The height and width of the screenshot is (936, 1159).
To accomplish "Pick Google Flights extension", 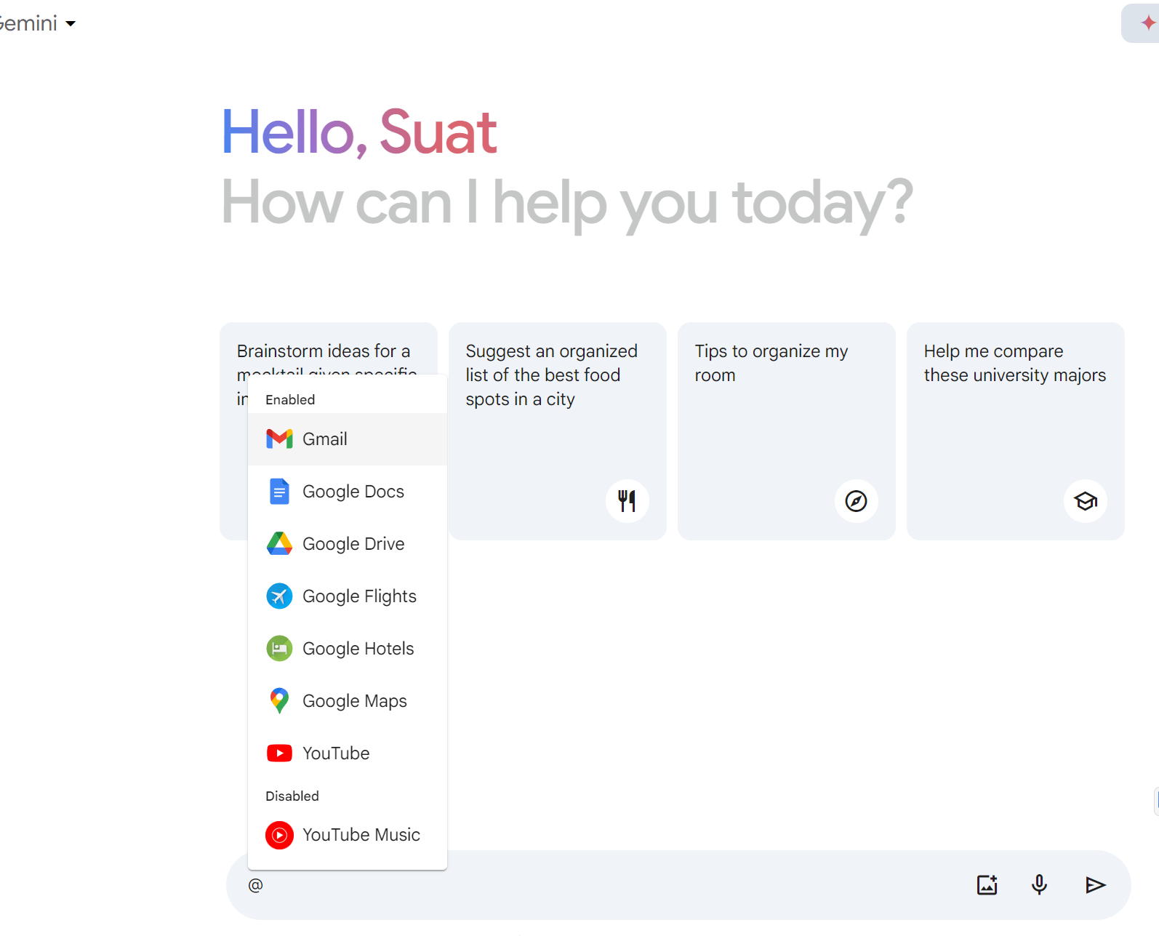I will click(348, 596).
